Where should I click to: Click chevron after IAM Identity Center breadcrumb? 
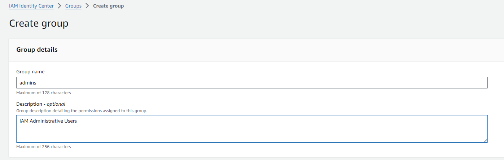point(60,6)
